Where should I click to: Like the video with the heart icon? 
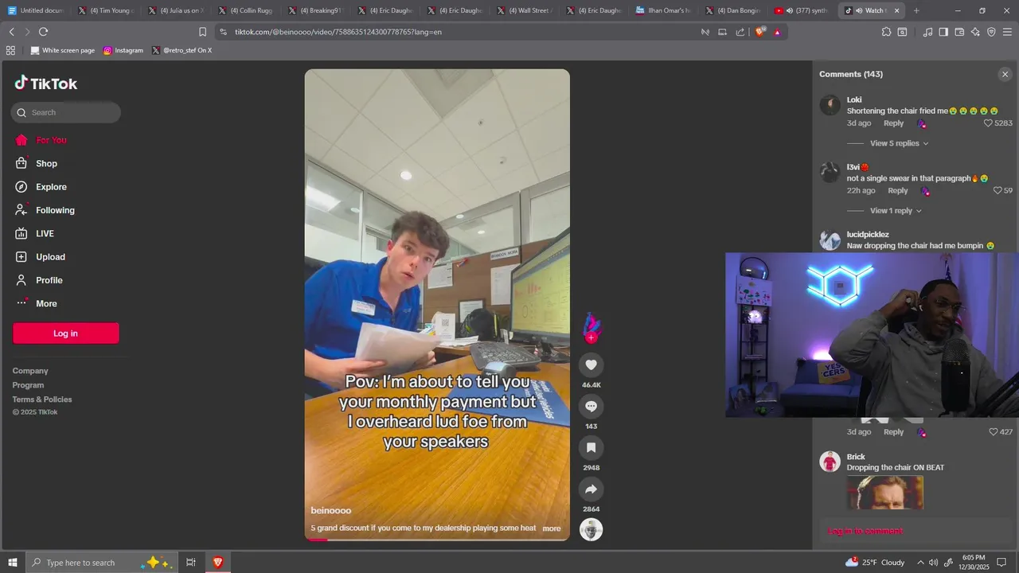coord(591,365)
